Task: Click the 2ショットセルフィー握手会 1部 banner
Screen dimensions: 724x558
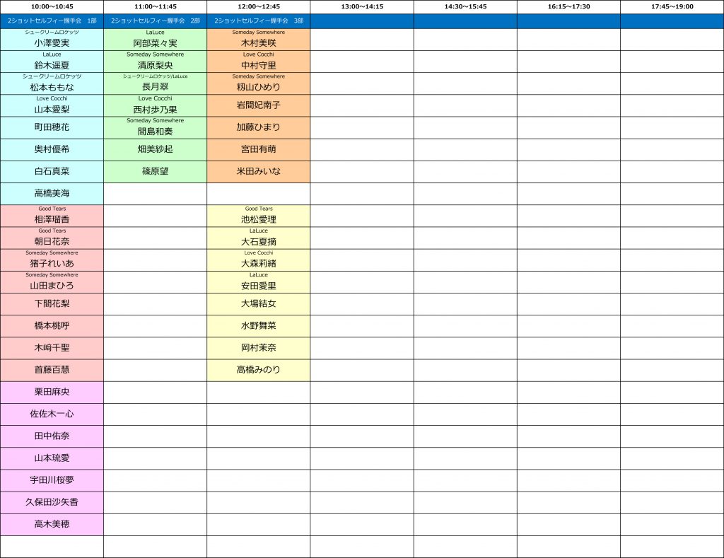Action: click(52, 21)
